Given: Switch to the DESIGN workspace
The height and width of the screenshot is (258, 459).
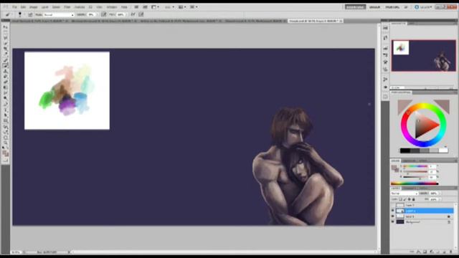Looking at the screenshot, I should click(x=374, y=7).
